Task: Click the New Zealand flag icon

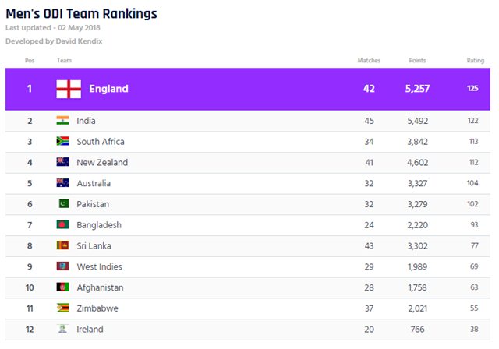Action: click(62, 162)
